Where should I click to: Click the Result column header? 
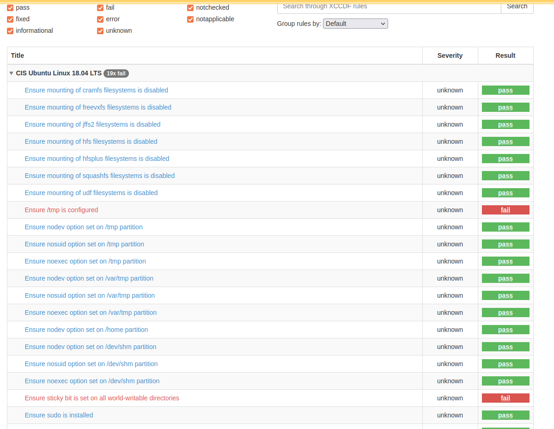pos(505,55)
